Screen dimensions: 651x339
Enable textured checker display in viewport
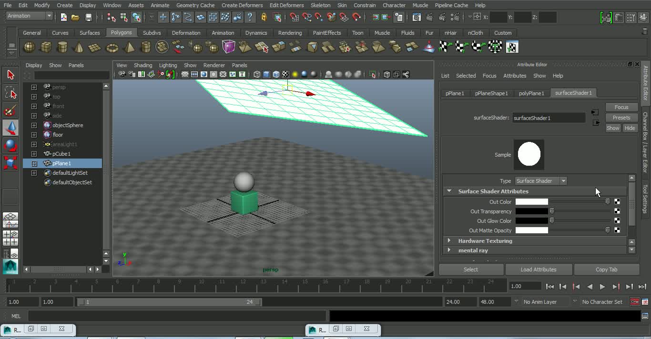point(285,74)
